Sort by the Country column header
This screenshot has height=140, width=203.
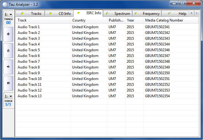[88, 20]
